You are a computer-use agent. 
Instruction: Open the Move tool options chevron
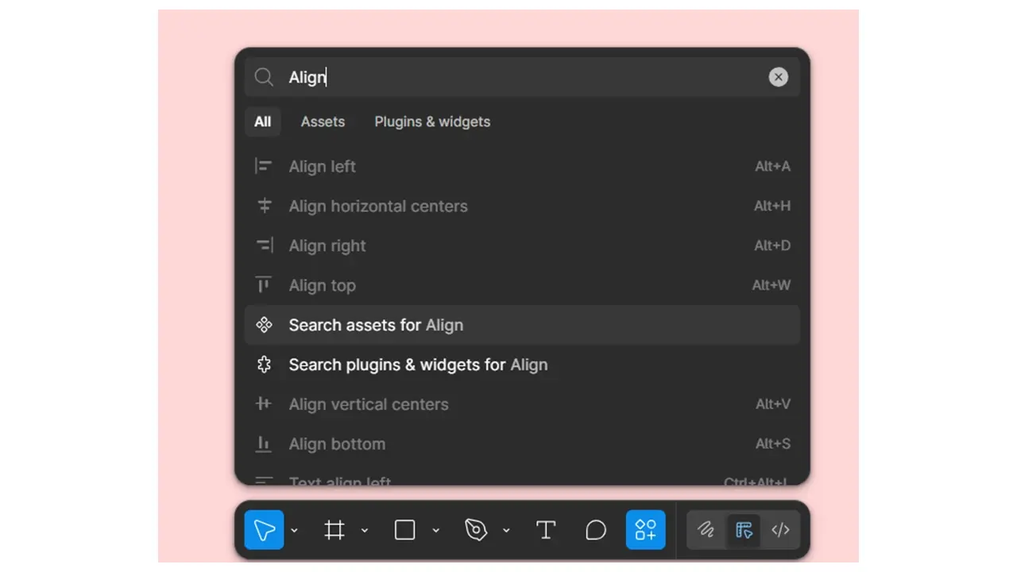tap(295, 531)
